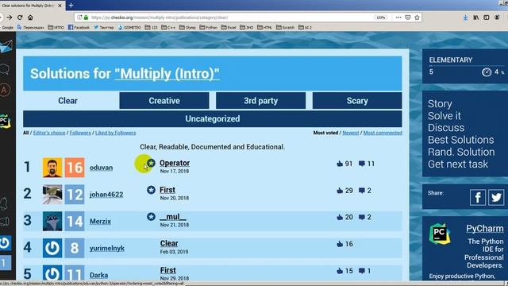This screenshot has width=508, height=286.
Task: Filter by Editor's choice
Action: 49,133
